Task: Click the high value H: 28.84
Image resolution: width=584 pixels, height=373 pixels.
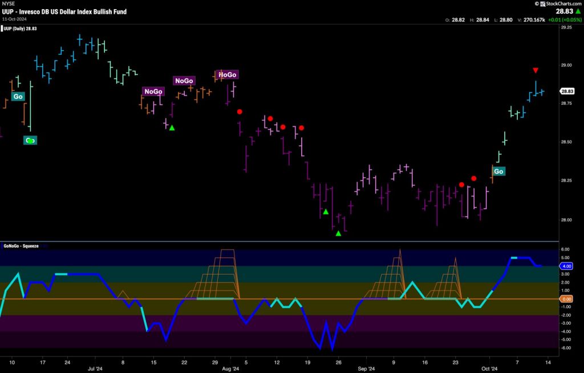Action: [480, 20]
